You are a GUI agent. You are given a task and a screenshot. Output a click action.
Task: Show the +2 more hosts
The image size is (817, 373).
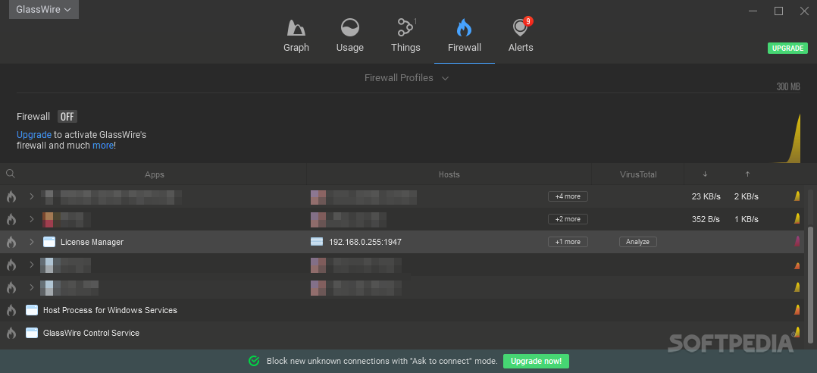tap(568, 219)
